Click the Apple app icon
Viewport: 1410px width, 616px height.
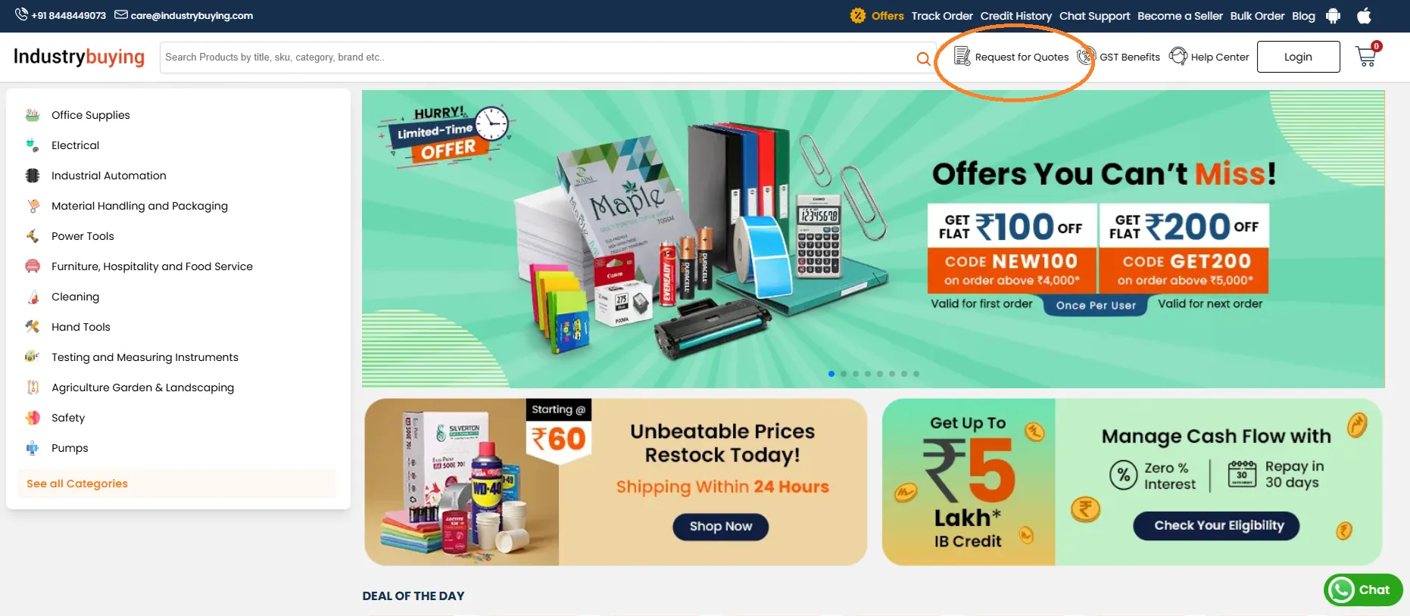tap(1364, 15)
